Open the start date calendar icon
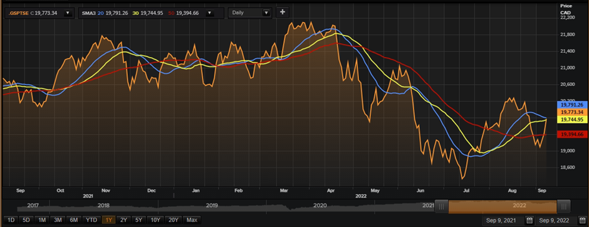The image size is (589, 227). click(529, 220)
